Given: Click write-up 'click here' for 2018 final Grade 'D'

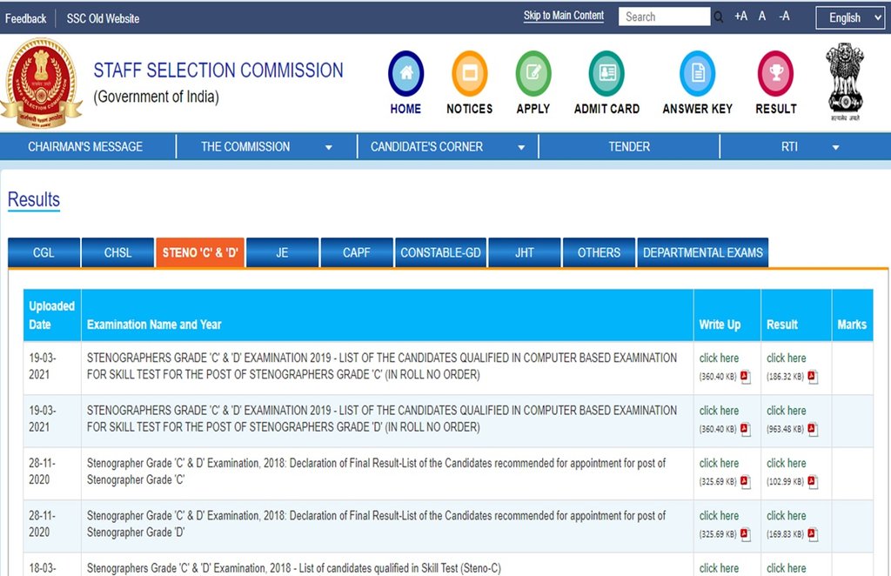Looking at the screenshot, I should tap(719, 515).
